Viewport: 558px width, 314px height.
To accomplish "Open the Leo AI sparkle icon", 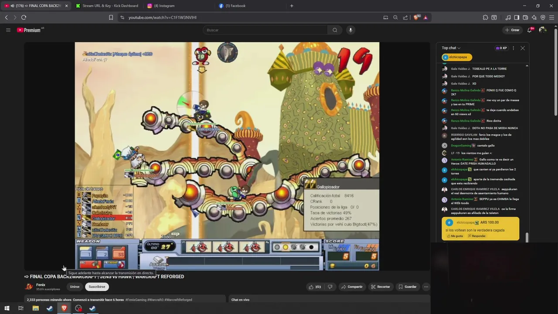I will click(534, 17).
